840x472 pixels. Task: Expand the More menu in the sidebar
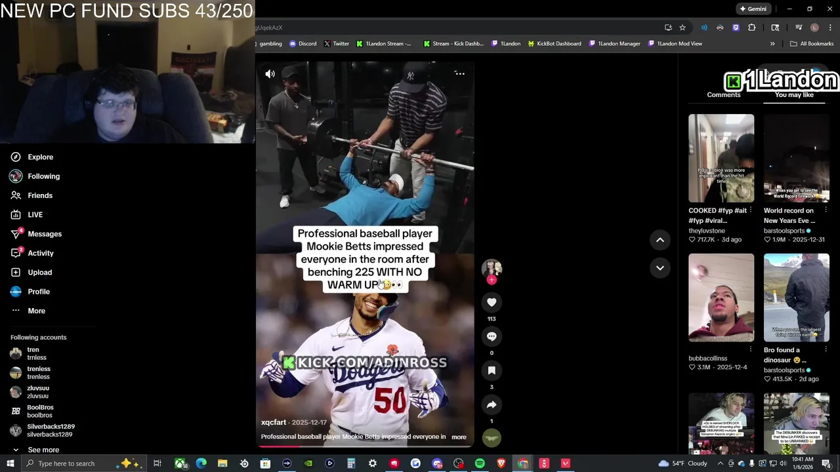coord(36,311)
